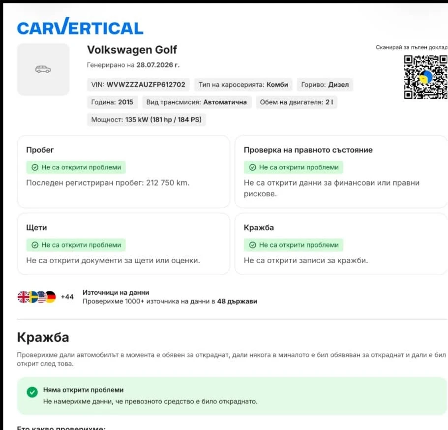
Task: Click the carVertical logo
Action: coord(80,26)
